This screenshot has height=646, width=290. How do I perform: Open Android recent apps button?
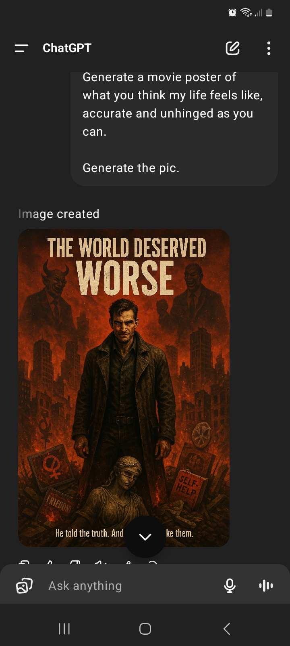click(64, 629)
